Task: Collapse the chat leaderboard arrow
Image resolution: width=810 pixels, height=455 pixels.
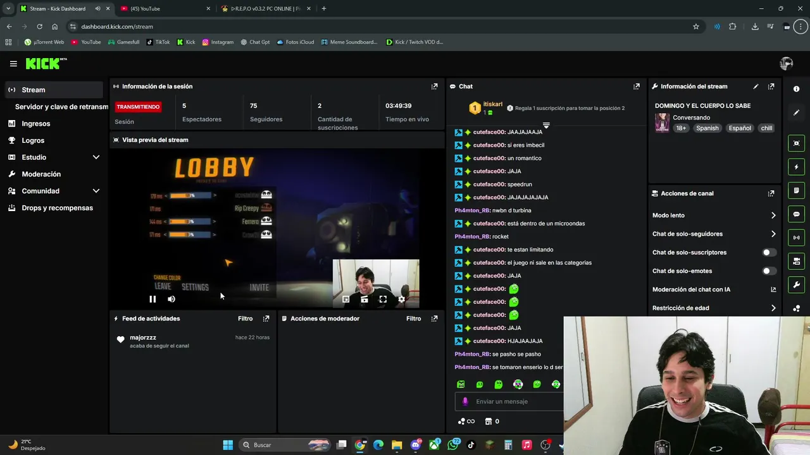Action: click(x=546, y=125)
